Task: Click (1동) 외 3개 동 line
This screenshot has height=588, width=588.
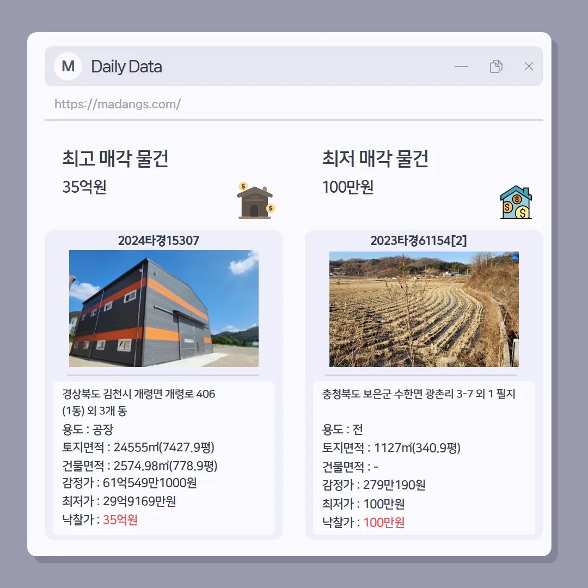Action: (x=95, y=411)
